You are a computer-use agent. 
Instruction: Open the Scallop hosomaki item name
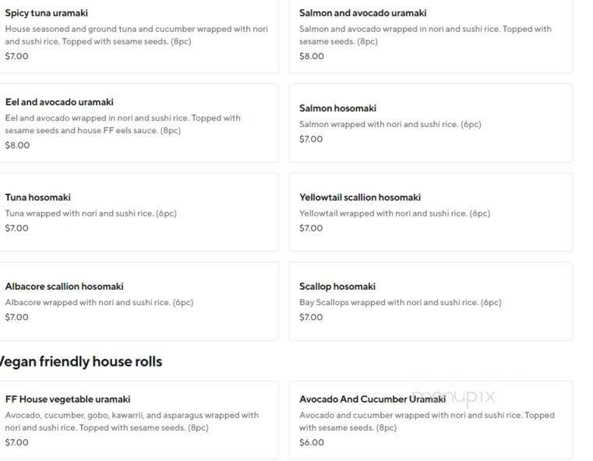(337, 287)
